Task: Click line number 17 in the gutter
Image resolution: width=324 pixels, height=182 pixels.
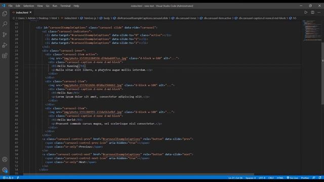Action: click(x=17, y=28)
